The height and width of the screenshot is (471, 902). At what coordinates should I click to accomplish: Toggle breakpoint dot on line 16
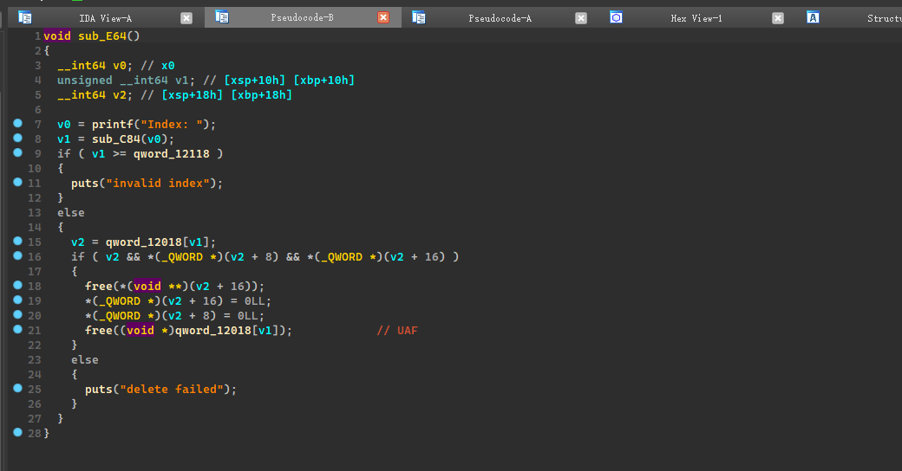(x=17, y=256)
